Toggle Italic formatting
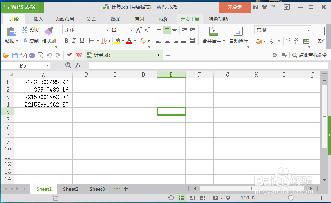Image resolution: width=331 pixels, height=203 pixels. click(74, 40)
